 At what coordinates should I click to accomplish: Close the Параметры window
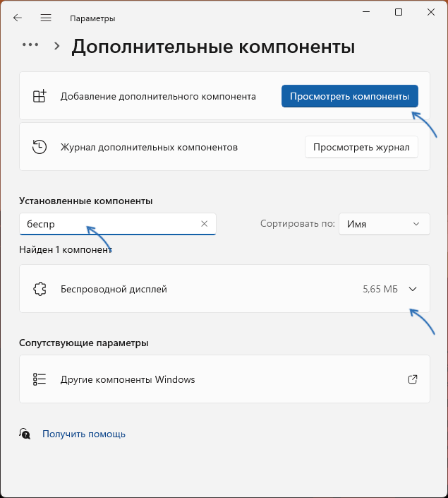click(x=431, y=12)
